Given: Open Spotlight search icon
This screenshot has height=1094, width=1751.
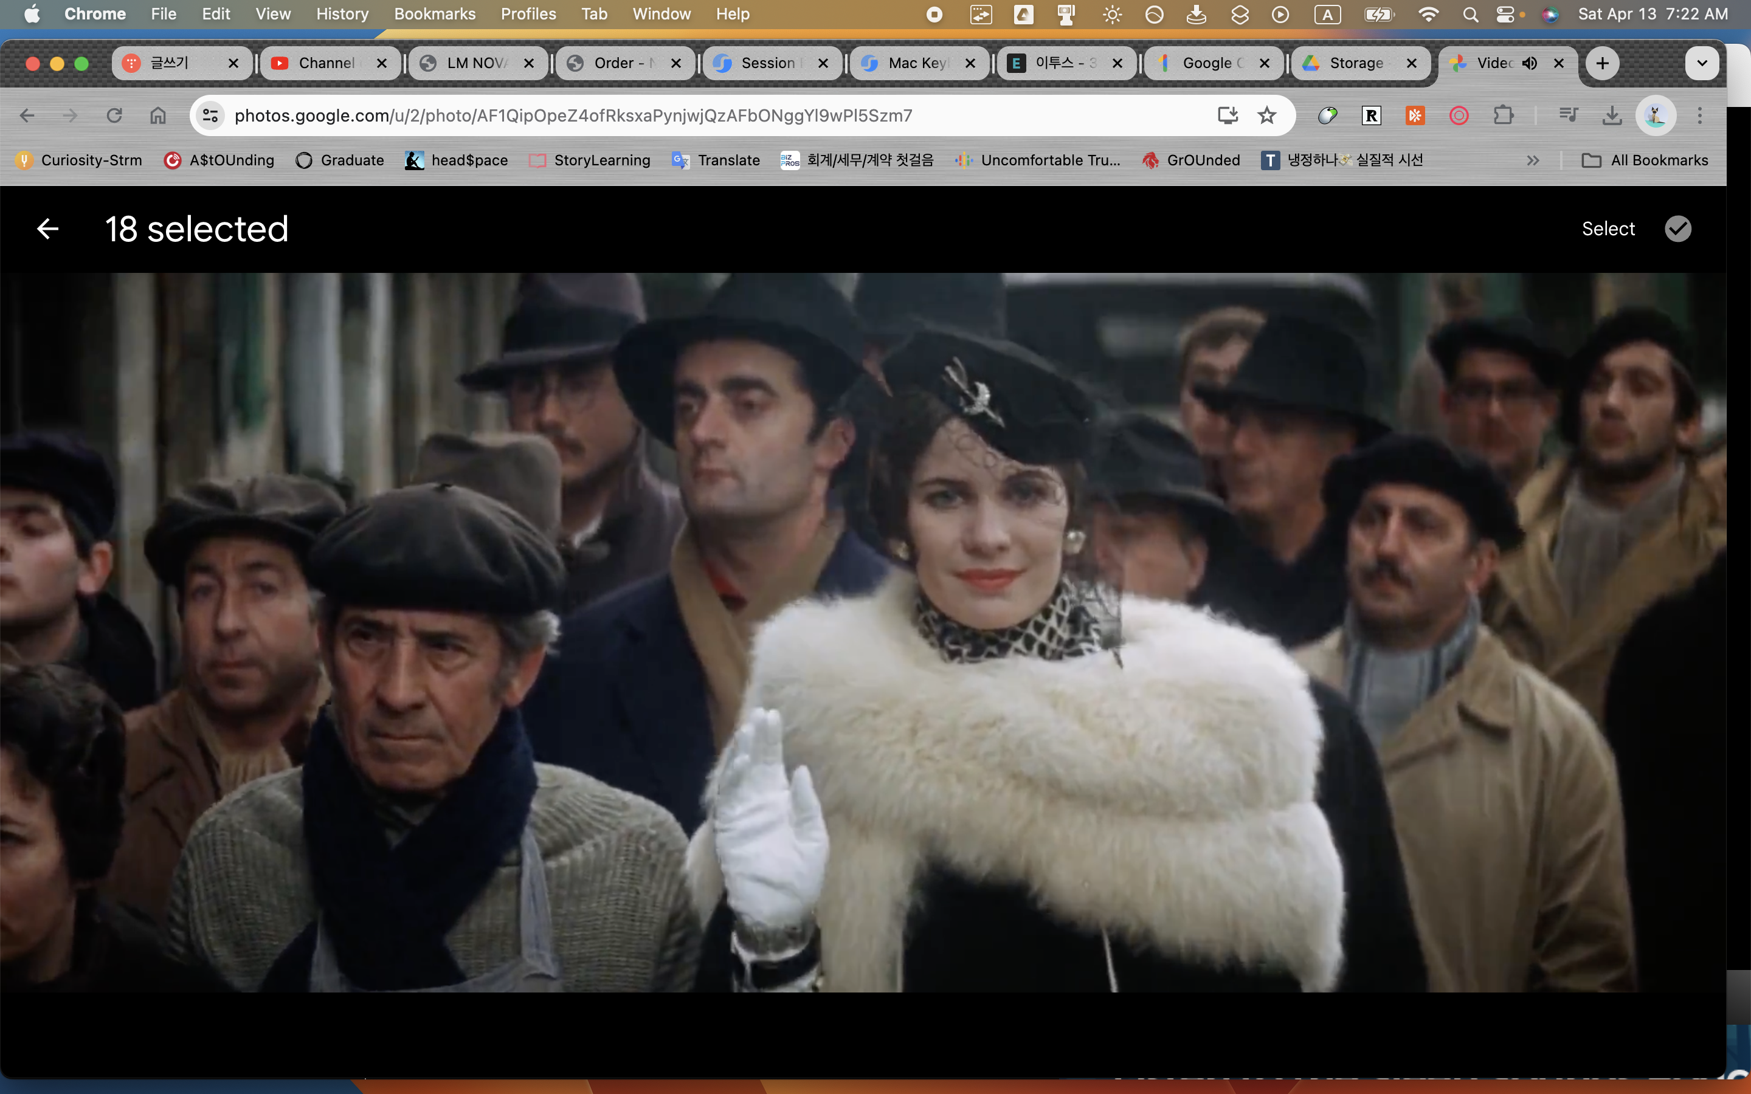Looking at the screenshot, I should click(1470, 14).
